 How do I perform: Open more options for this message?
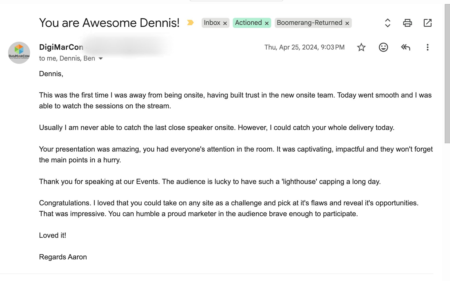427,47
